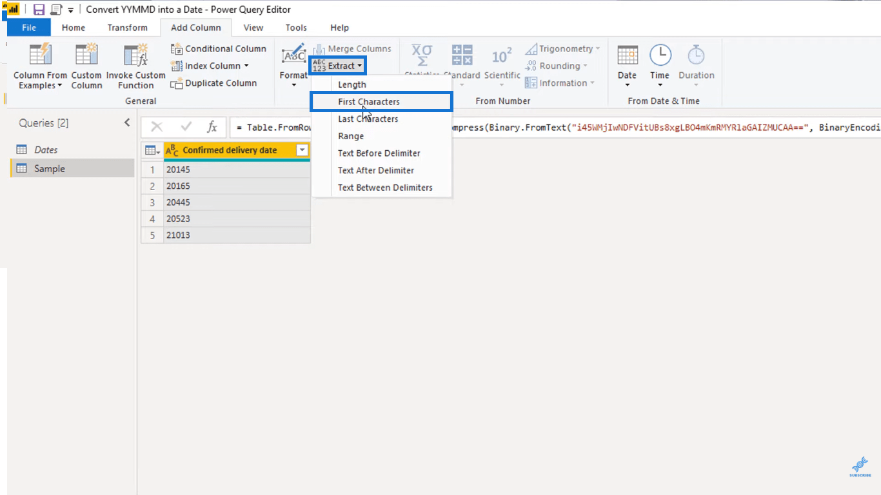Open the Information dropdown
The height and width of the screenshot is (495, 881).
(560, 83)
